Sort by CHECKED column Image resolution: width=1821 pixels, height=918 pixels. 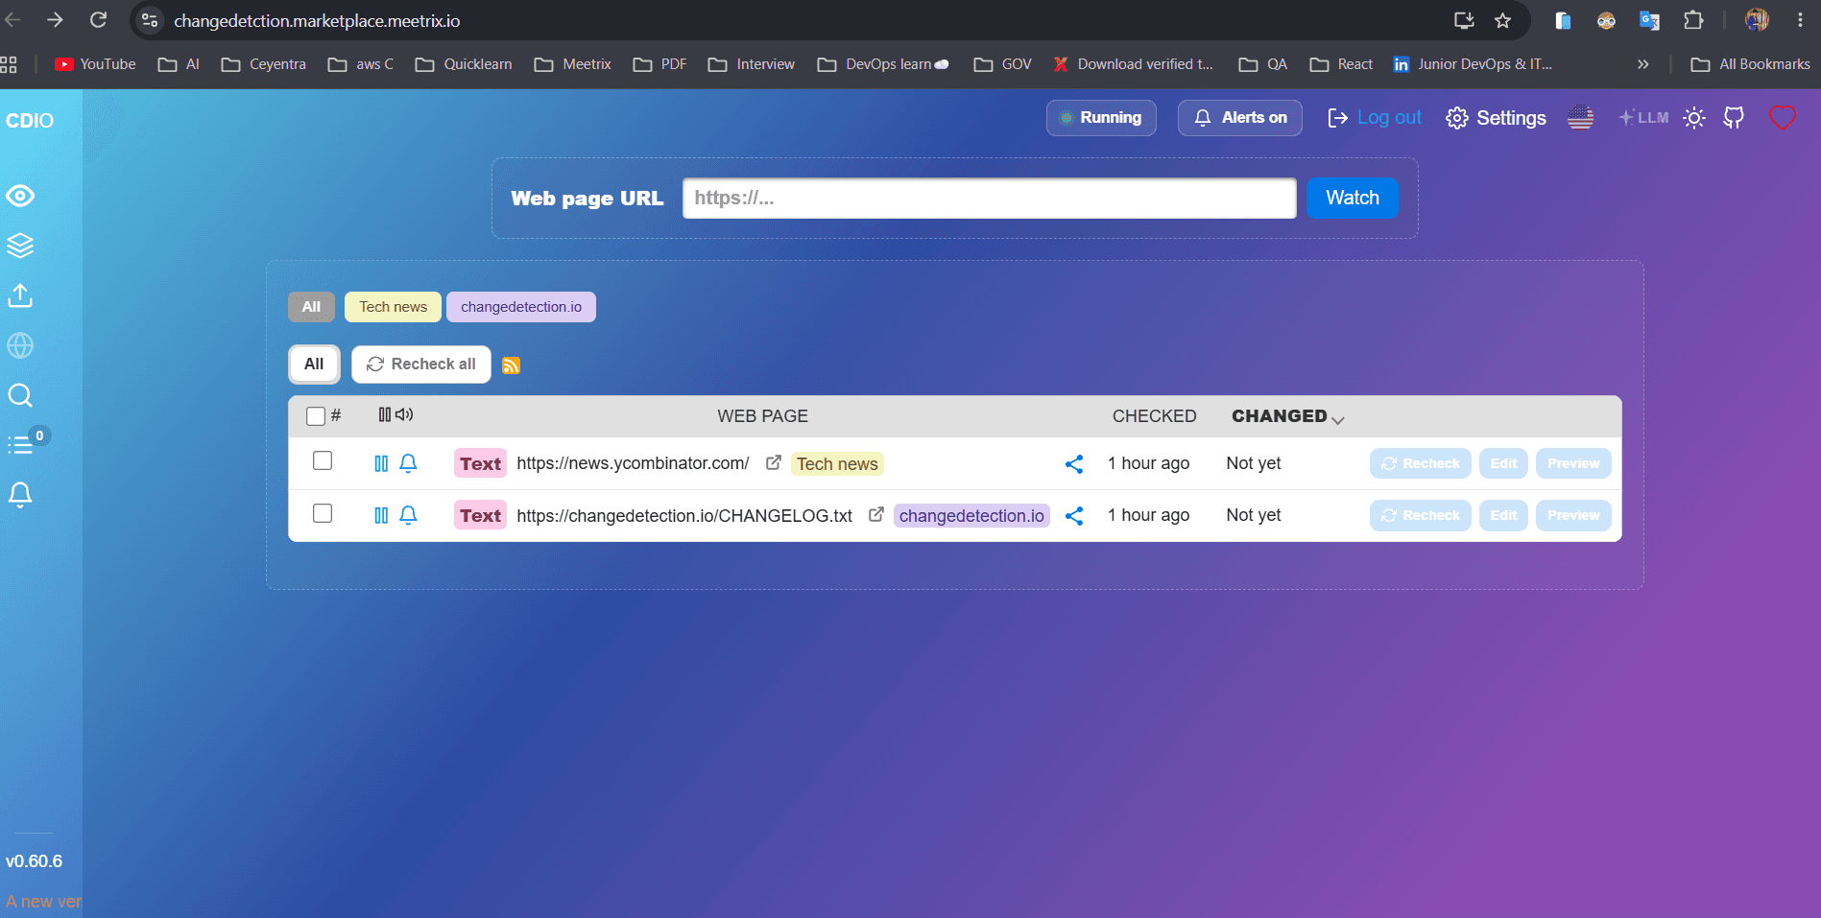point(1154,416)
